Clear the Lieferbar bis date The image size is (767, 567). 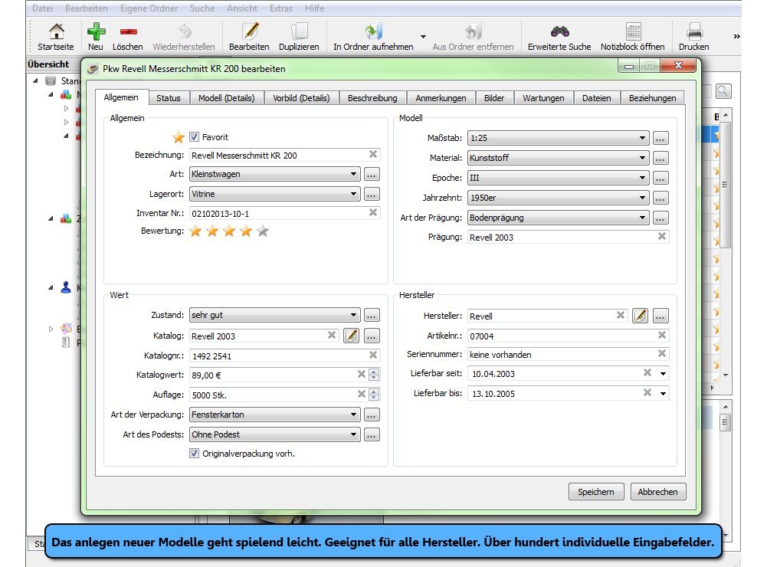(x=647, y=392)
